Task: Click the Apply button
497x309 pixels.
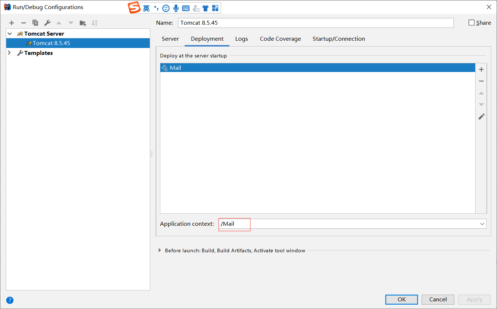Action: (x=474, y=300)
